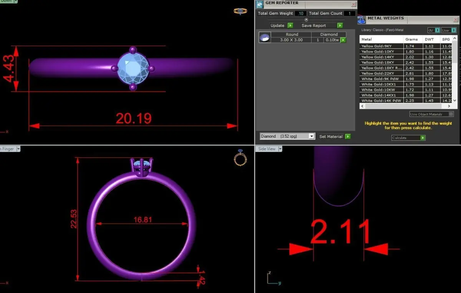Image resolution: width=461 pixels, height=293 pixels.
Task: Select the White Gold:14K PdW row
Action: point(406,100)
